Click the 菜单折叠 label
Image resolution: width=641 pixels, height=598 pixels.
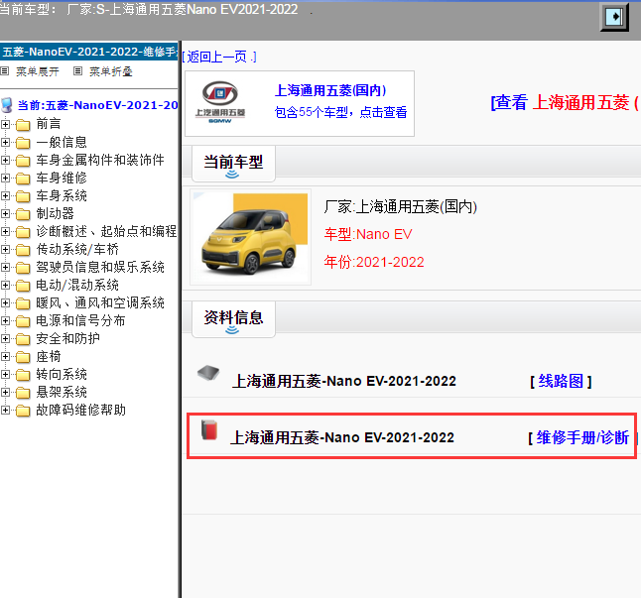tap(111, 71)
